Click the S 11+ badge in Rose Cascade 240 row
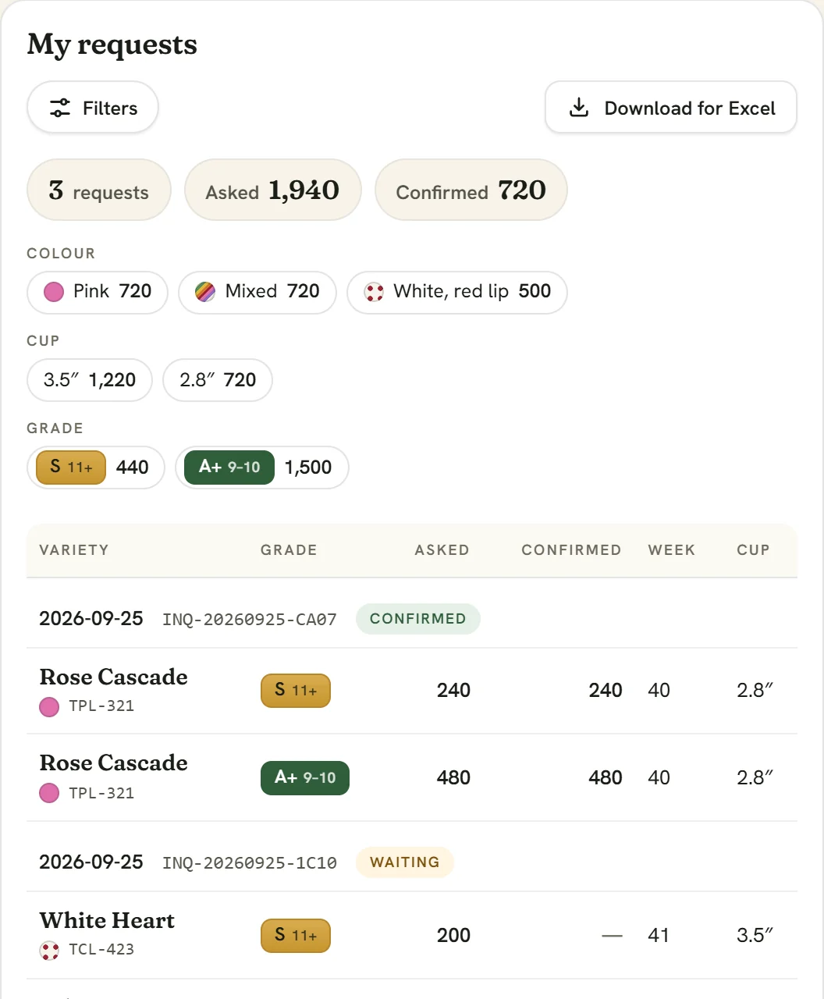 point(296,691)
